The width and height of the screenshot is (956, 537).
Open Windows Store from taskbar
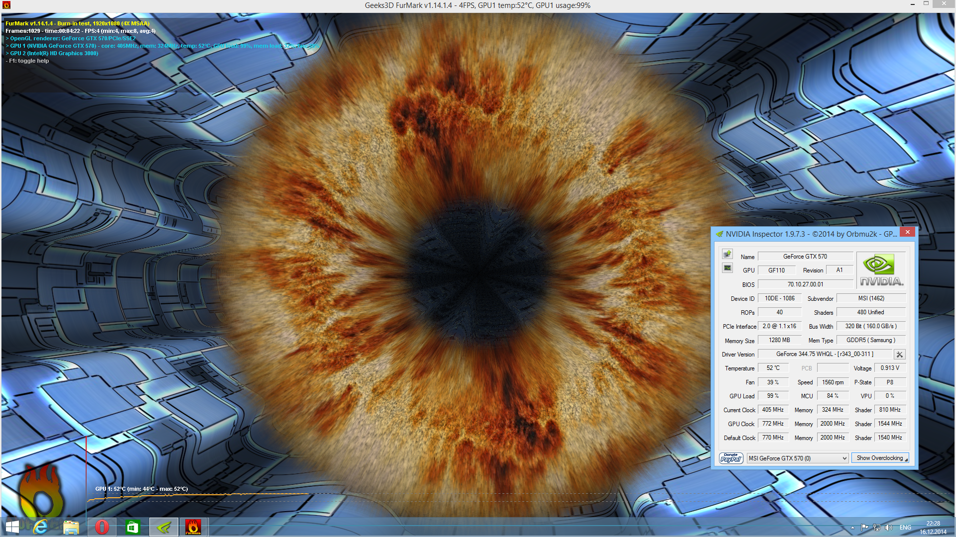[x=132, y=527]
